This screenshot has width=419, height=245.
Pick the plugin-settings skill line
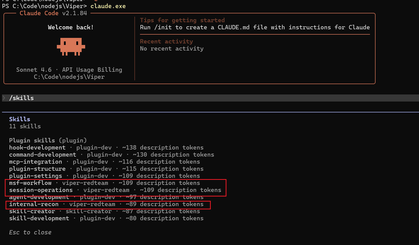pyautogui.click(x=35, y=176)
